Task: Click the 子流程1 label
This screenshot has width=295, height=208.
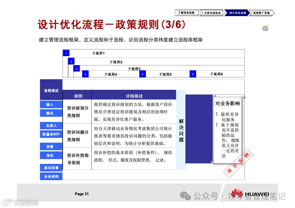Action: pos(98,53)
